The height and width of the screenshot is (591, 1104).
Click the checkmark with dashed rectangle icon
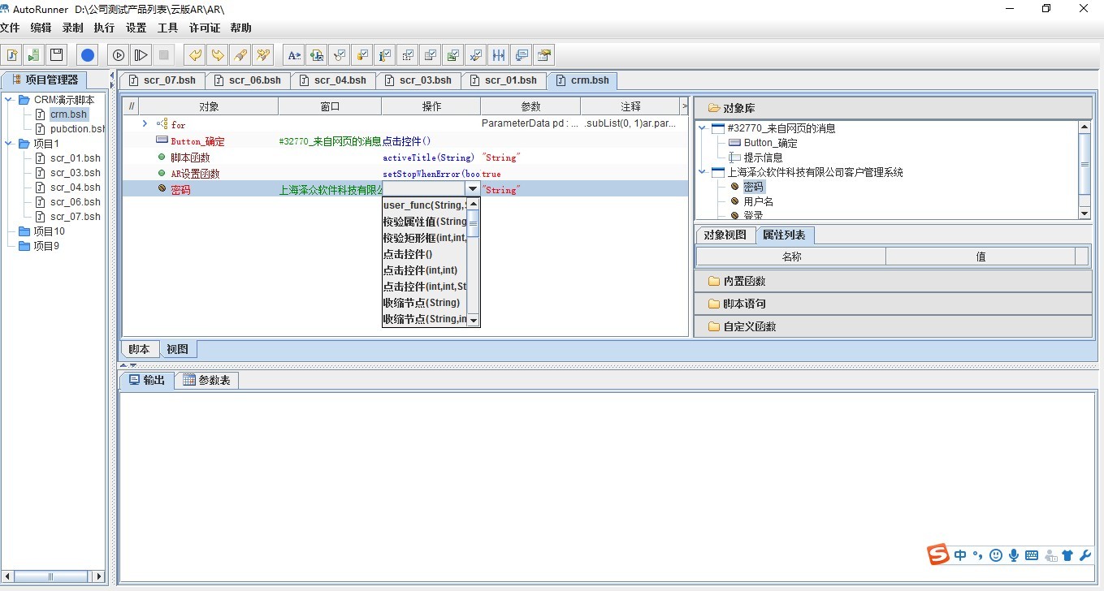[x=408, y=55]
